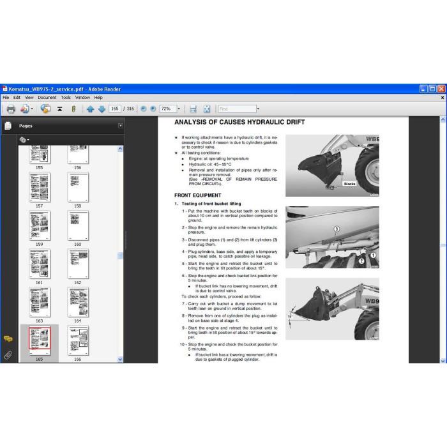Click the collaborate/share colored icon

point(25,109)
